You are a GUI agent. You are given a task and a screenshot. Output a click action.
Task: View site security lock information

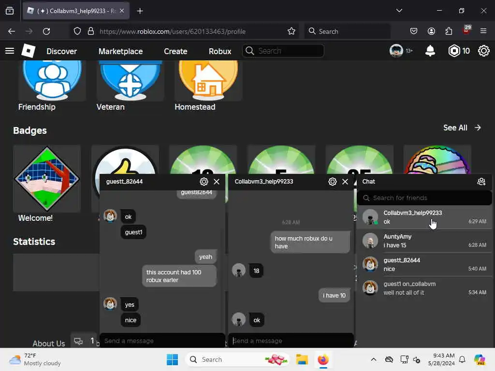click(x=91, y=31)
